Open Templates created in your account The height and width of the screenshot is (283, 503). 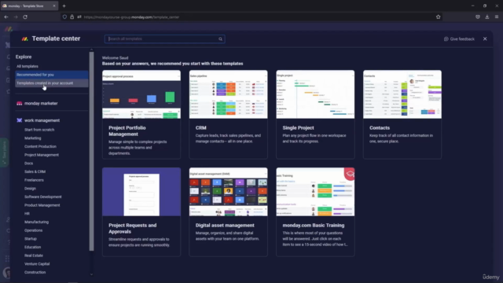pos(52,83)
